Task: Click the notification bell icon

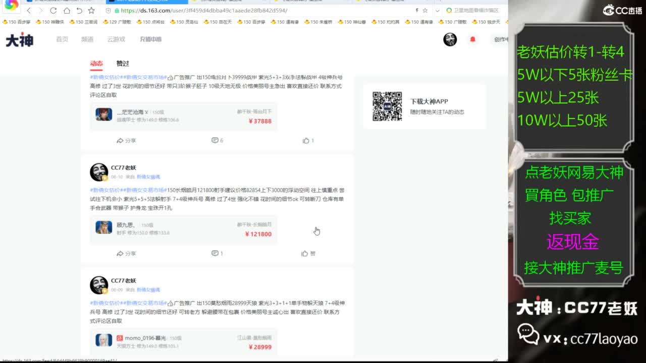Action: pyautogui.click(x=473, y=40)
